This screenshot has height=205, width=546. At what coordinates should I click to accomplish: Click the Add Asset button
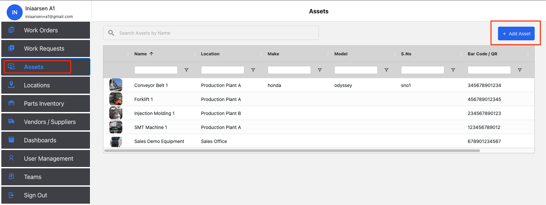coord(516,33)
